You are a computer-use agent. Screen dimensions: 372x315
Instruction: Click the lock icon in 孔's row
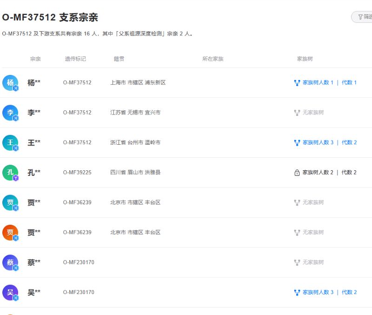pos(297,173)
